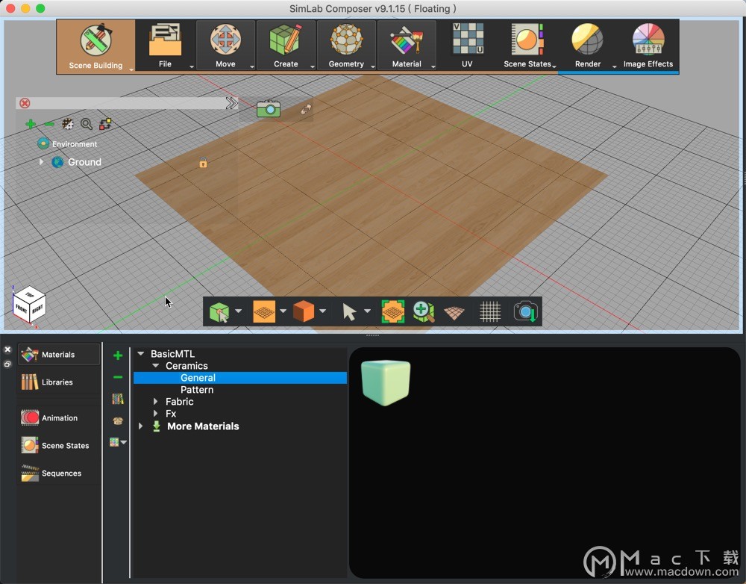Toggle the lock icon for Ground
Image resolution: width=746 pixels, height=584 pixels.
coord(203,163)
